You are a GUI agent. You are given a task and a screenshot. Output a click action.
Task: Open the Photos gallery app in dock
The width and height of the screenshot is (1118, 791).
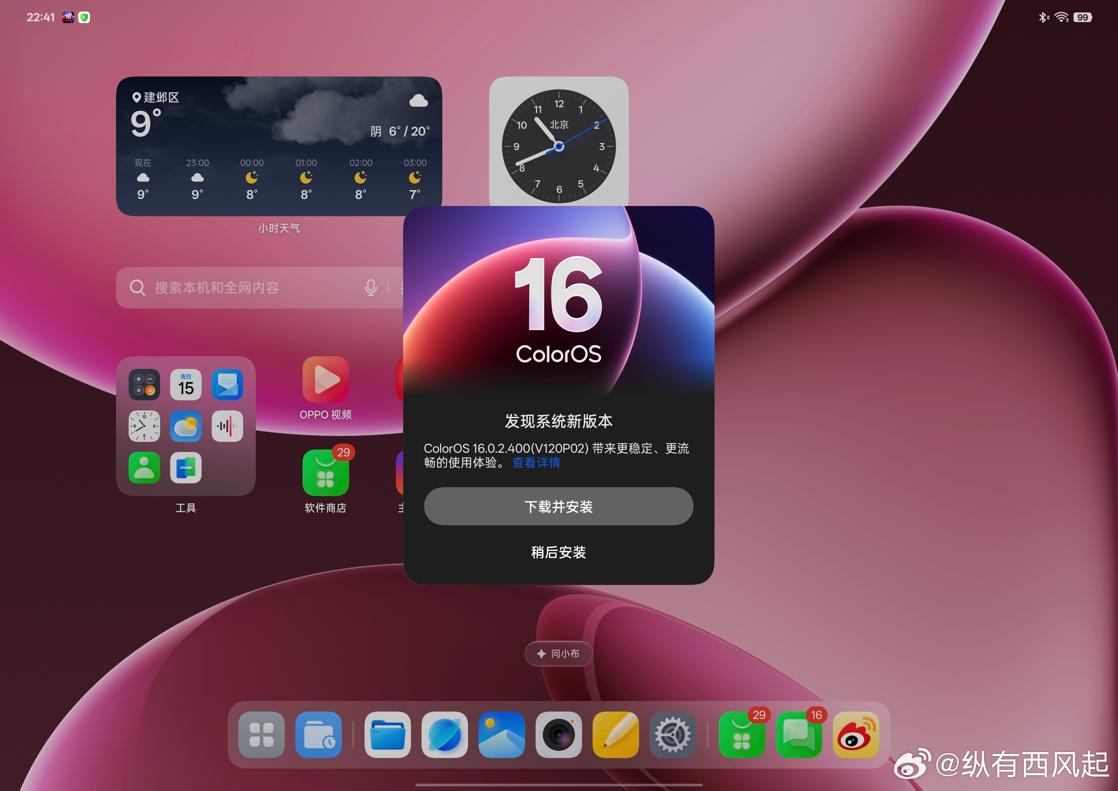tap(501, 735)
